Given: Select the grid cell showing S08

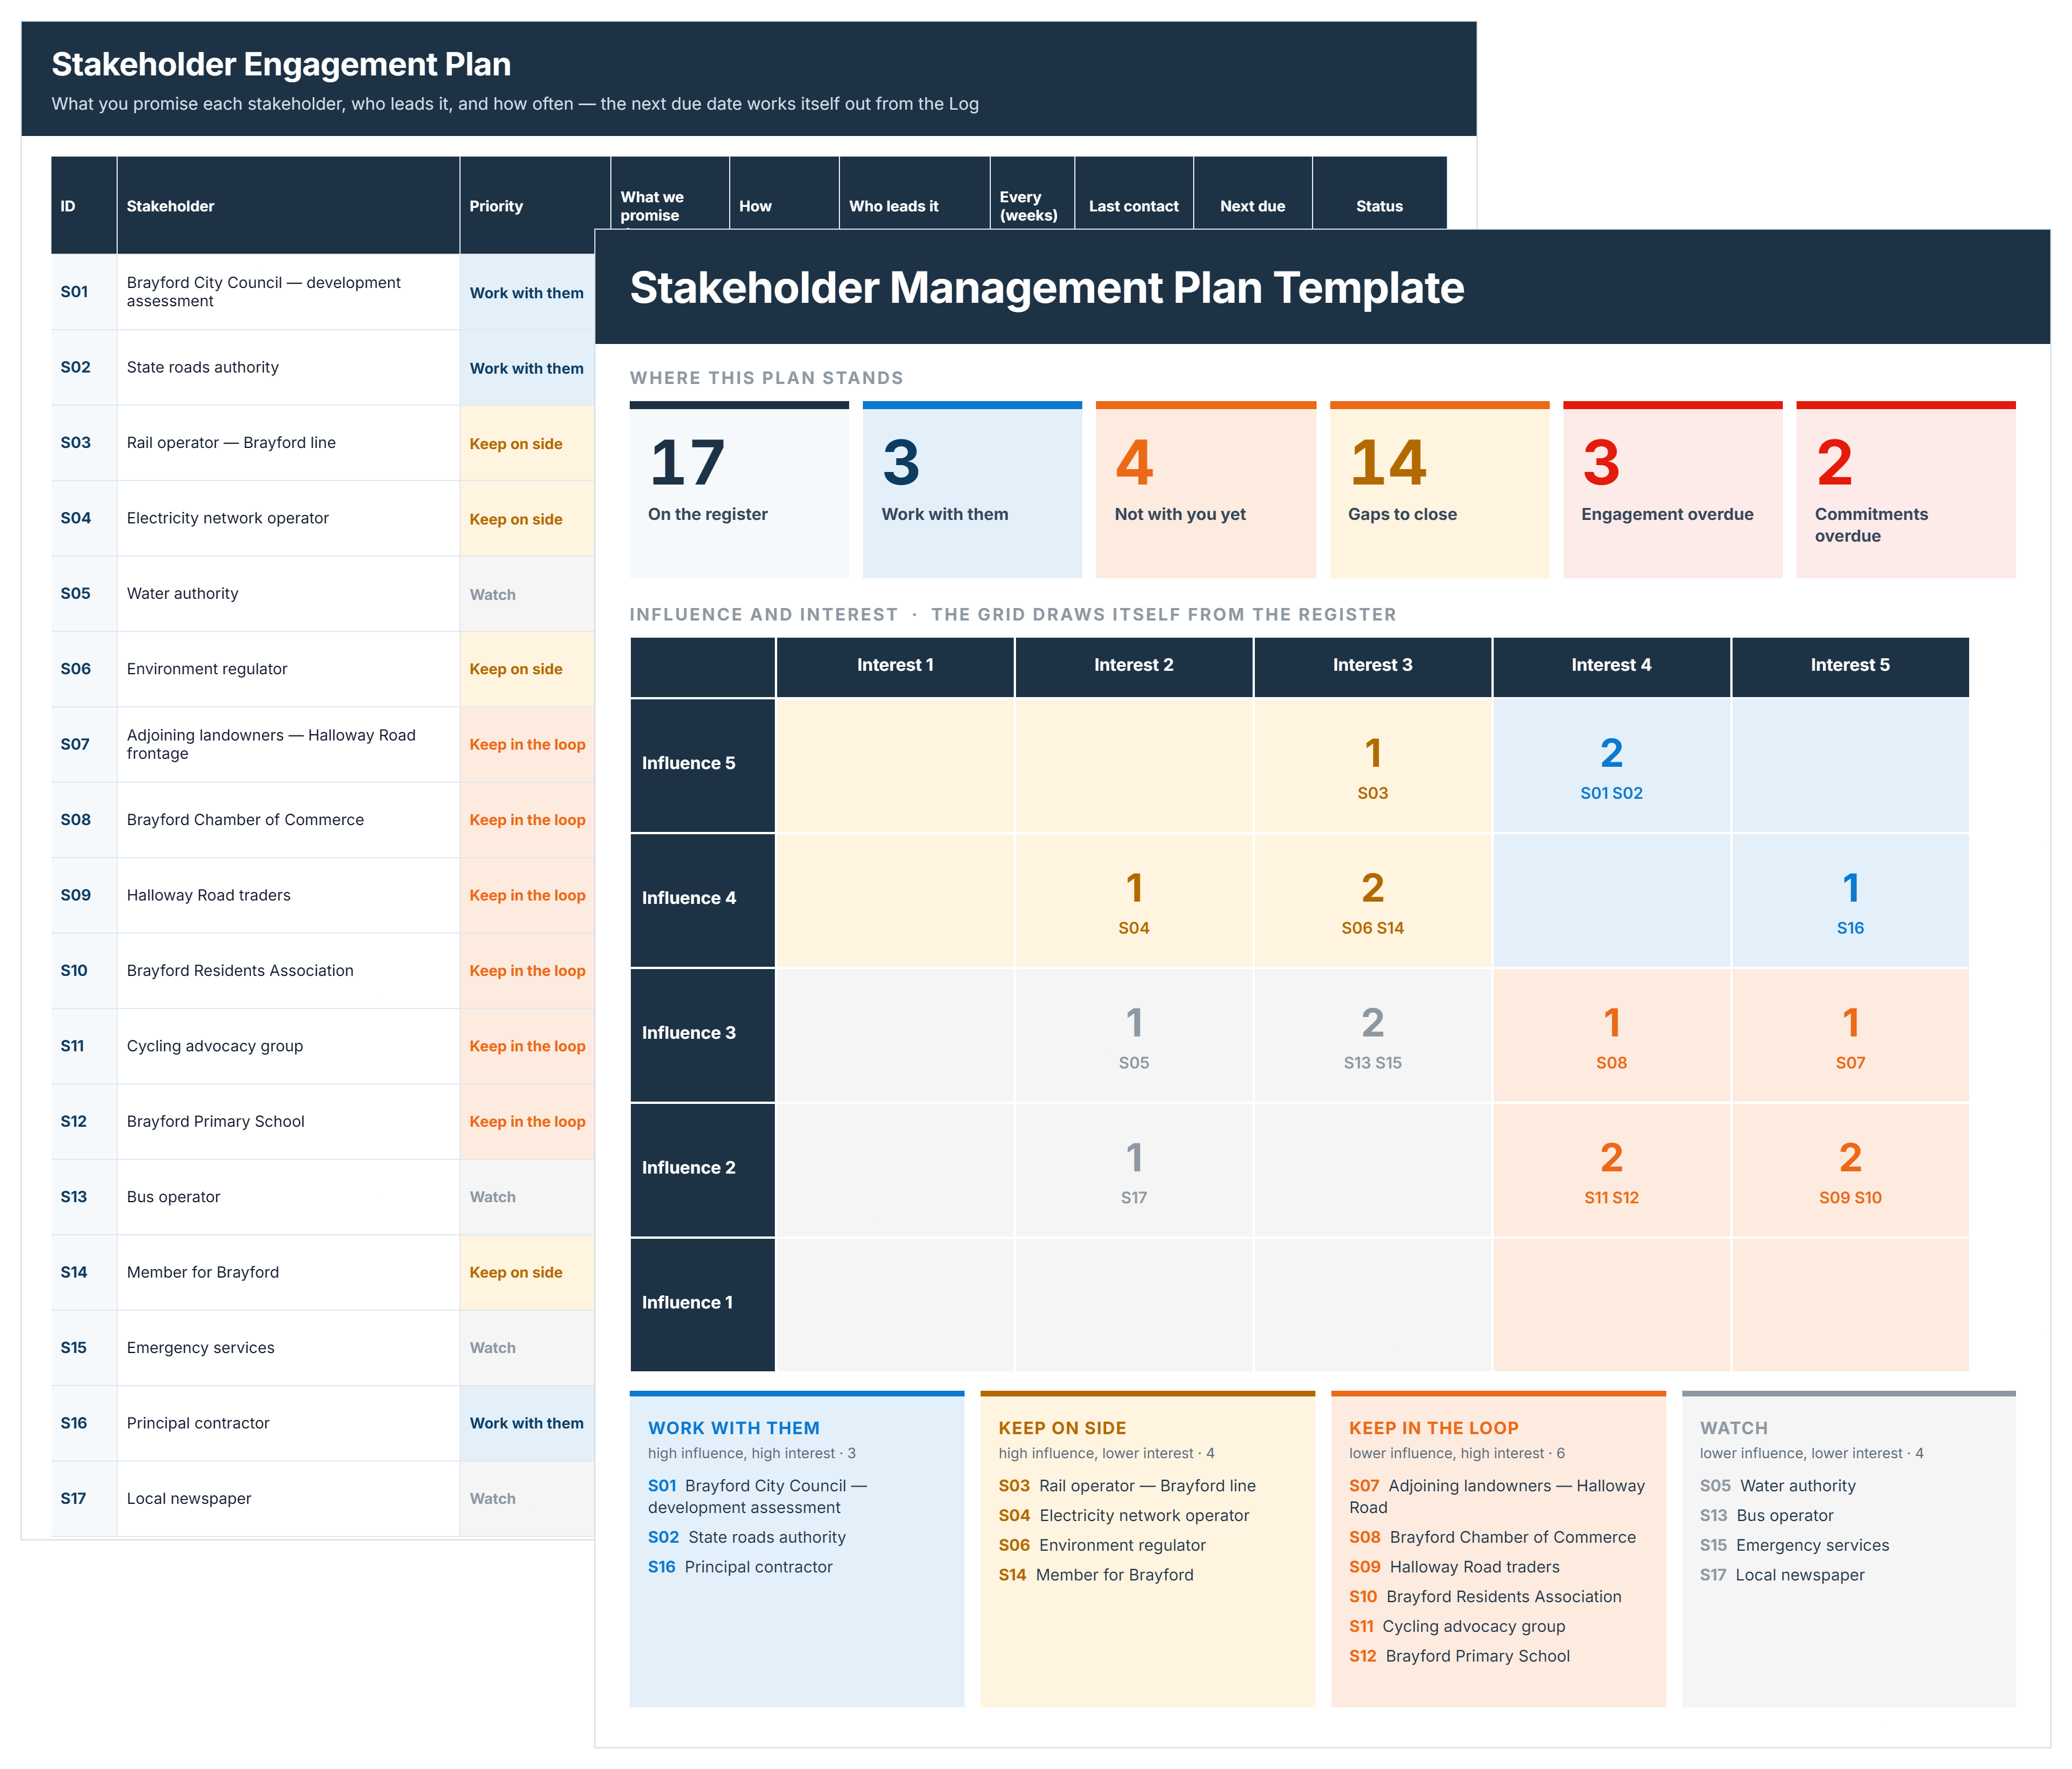Looking at the screenshot, I should pyautogui.click(x=1611, y=1035).
